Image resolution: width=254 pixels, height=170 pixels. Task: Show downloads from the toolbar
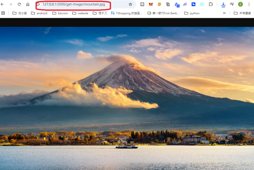223,4
